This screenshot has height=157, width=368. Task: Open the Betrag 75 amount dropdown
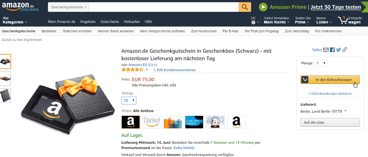tap(129, 100)
